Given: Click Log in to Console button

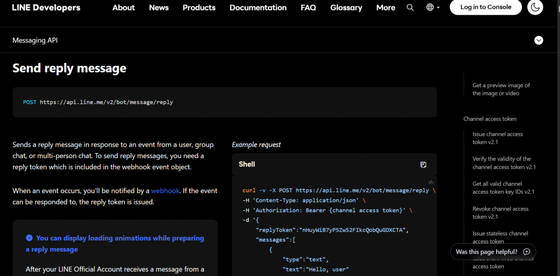Looking at the screenshot, I should coord(486,8).
